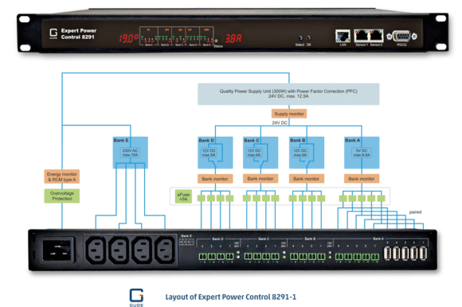Click the Sensor 2 port
Image resolution: width=462 pixels, height=307 pixels.
(x=376, y=36)
